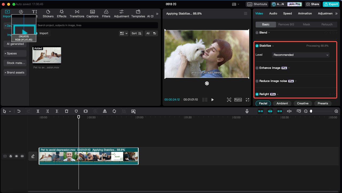342x193 pixels.
Task: Click the Pet to avoid depression clip thumbnail
Action: 47,55
